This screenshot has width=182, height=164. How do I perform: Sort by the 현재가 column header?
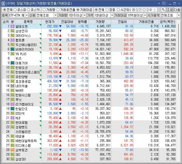tap(50, 22)
